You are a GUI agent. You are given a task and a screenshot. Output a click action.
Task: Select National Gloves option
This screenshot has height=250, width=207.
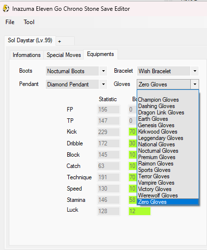[x=168, y=144]
